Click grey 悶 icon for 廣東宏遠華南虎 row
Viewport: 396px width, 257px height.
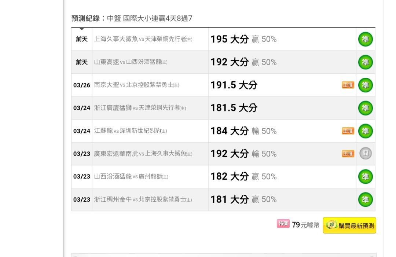click(365, 154)
